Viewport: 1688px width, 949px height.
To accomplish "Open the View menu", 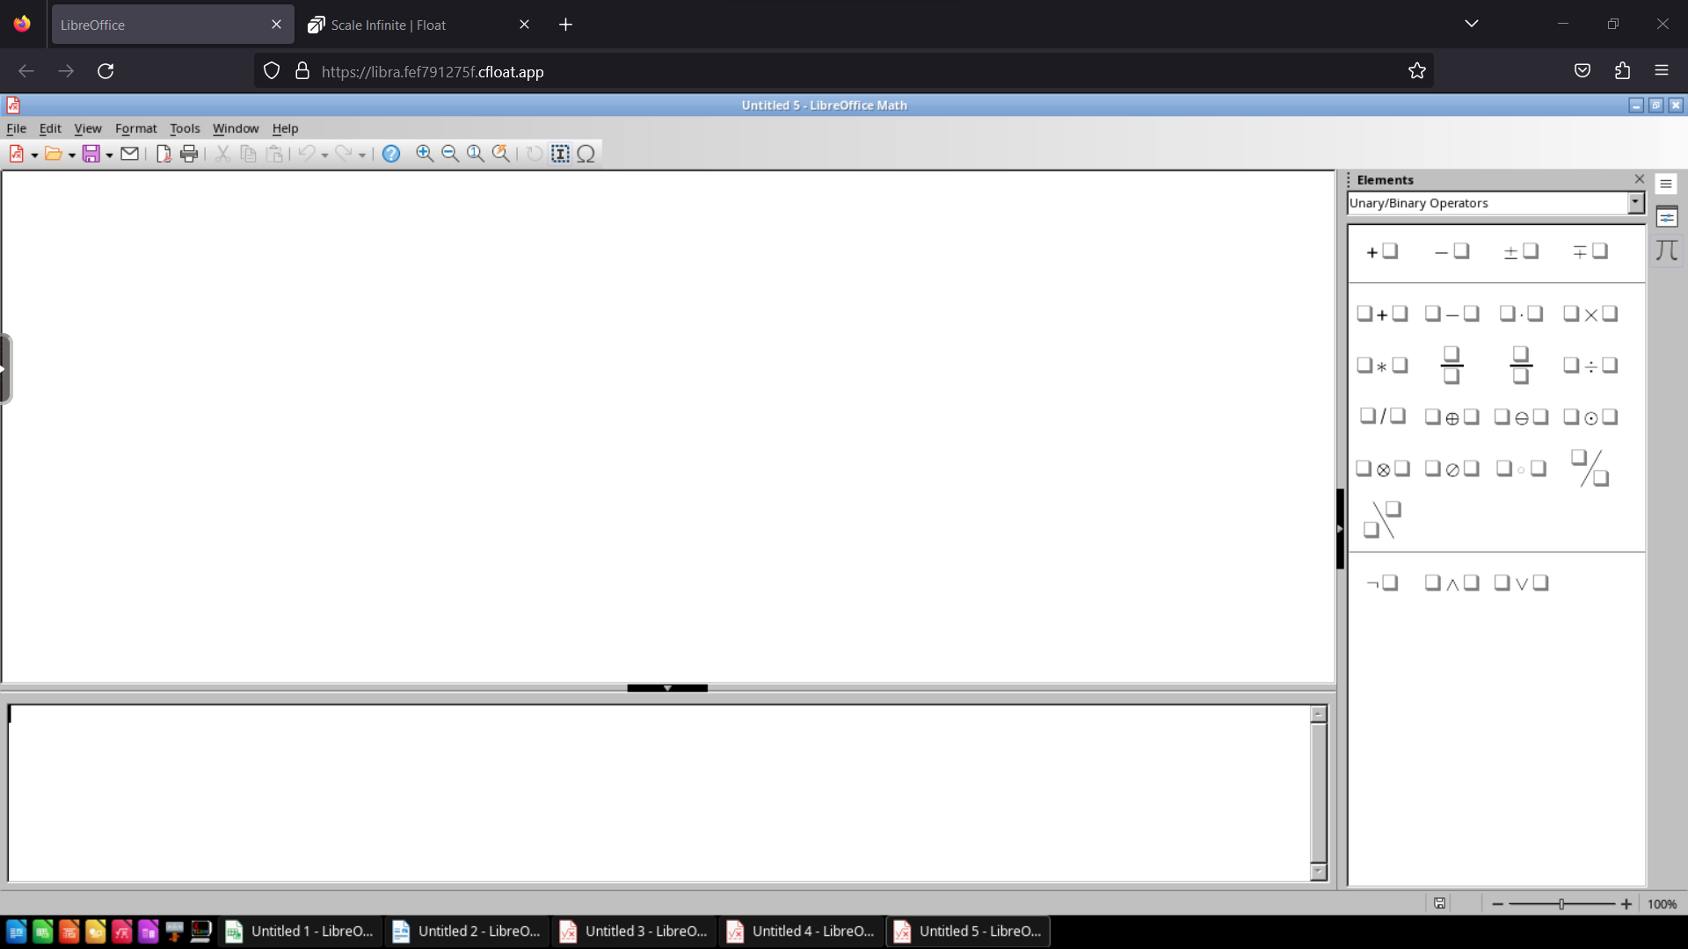I will point(88,128).
